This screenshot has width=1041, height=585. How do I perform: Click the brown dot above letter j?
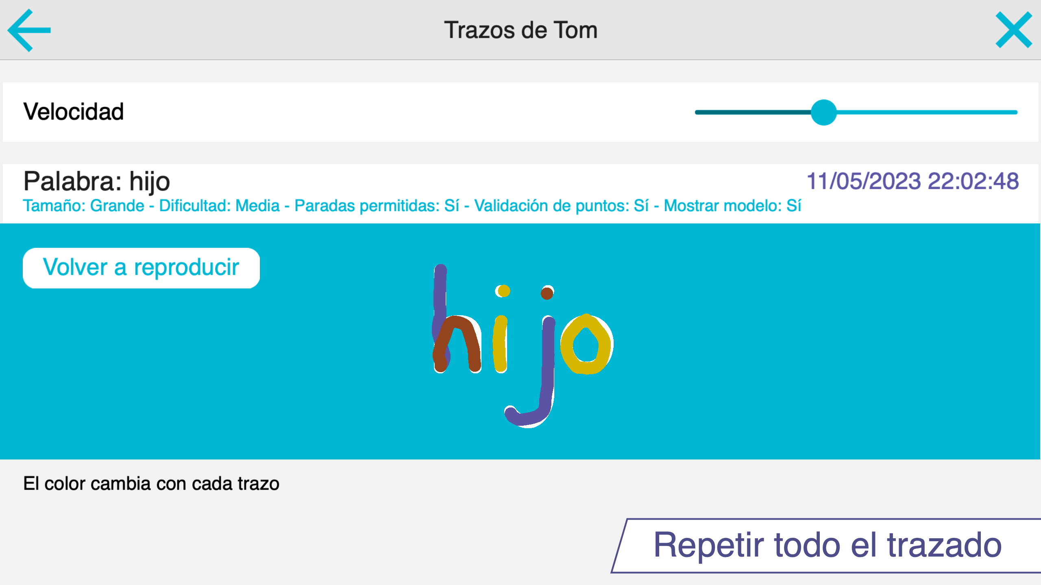[547, 293]
